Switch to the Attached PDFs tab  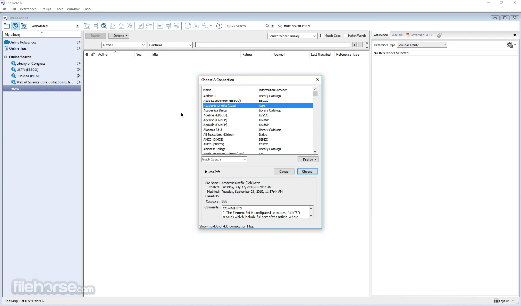click(x=419, y=35)
